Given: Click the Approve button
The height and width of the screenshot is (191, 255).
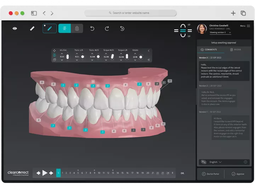Looking at the screenshot, I should click(x=238, y=174).
